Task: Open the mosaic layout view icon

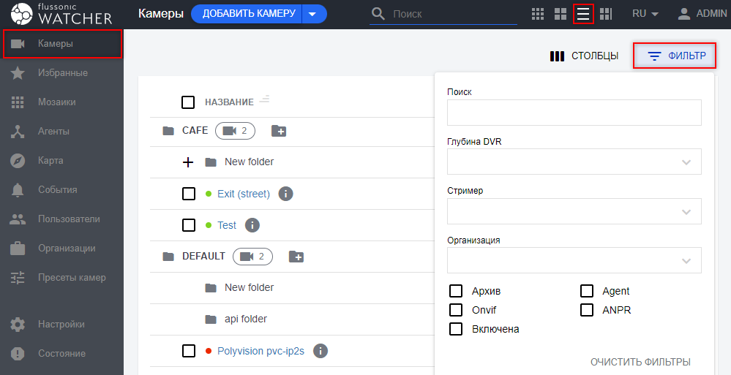Action: (x=606, y=14)
